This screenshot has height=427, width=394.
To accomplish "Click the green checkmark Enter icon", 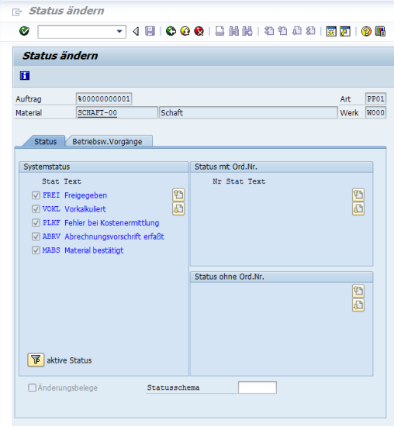I will 24,31.
